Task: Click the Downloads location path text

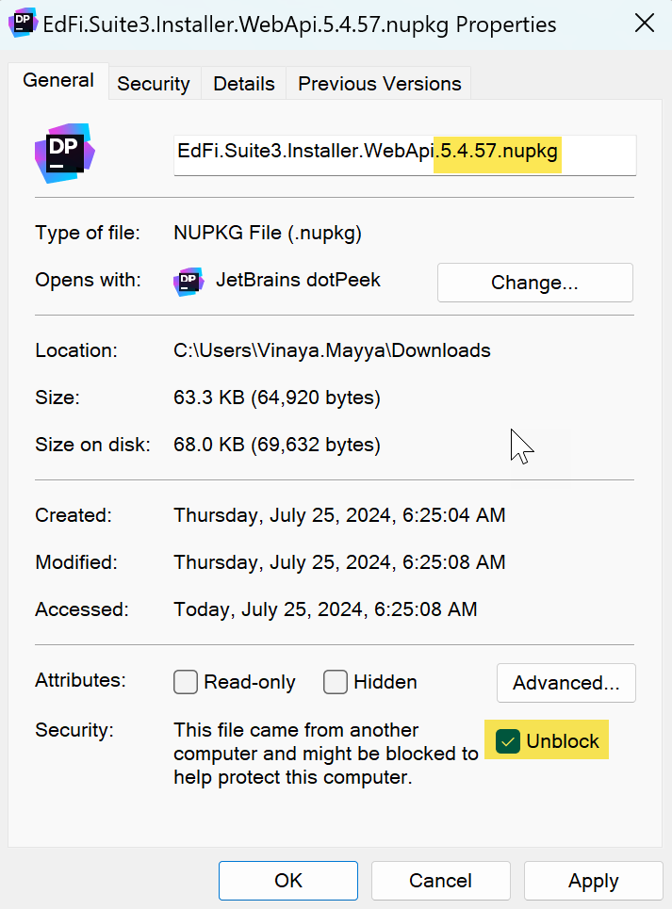Action: tap(332, 350)
